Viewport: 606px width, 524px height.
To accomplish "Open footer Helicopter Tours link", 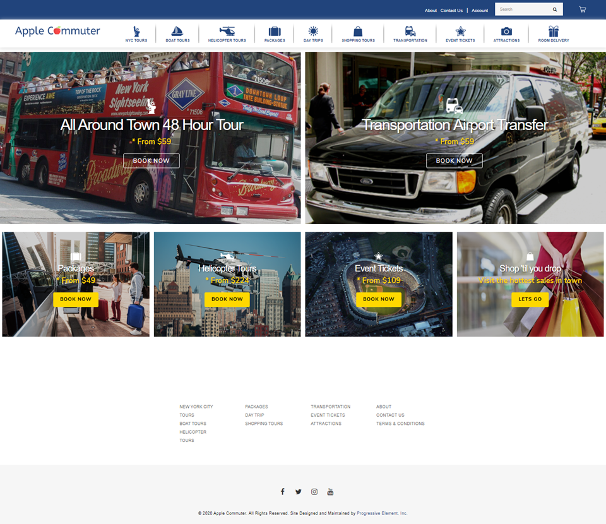I will (193, 436).
